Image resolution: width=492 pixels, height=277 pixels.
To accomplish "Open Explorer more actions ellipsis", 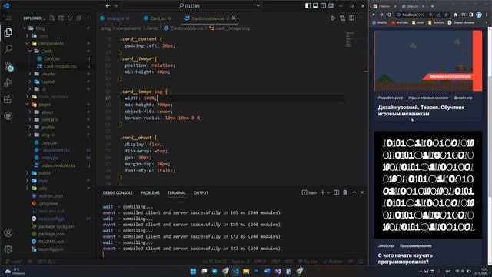I will [88, 18].
